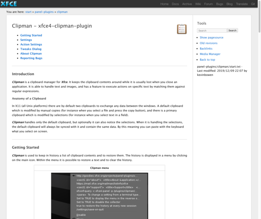
Task: Click the Clipman menu screenshot thumbnail
Action: 100,196
